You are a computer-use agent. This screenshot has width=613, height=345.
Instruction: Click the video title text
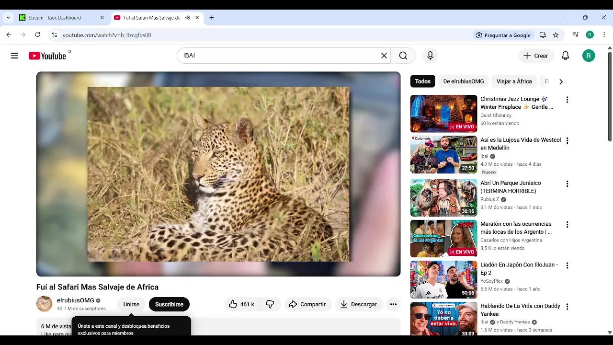click(x=97, y=287)
